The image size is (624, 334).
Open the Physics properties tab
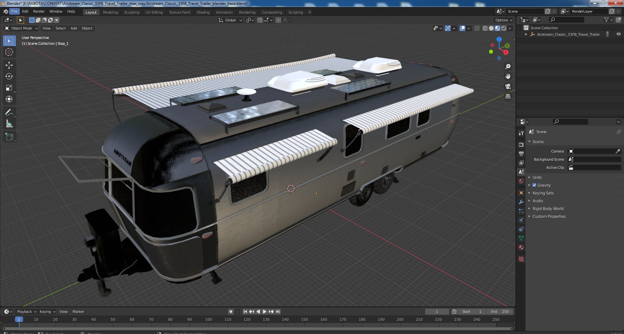521,220
